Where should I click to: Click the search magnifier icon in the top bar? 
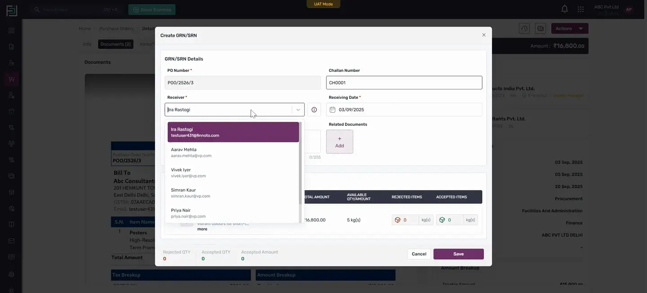click(x=37, y=9)
